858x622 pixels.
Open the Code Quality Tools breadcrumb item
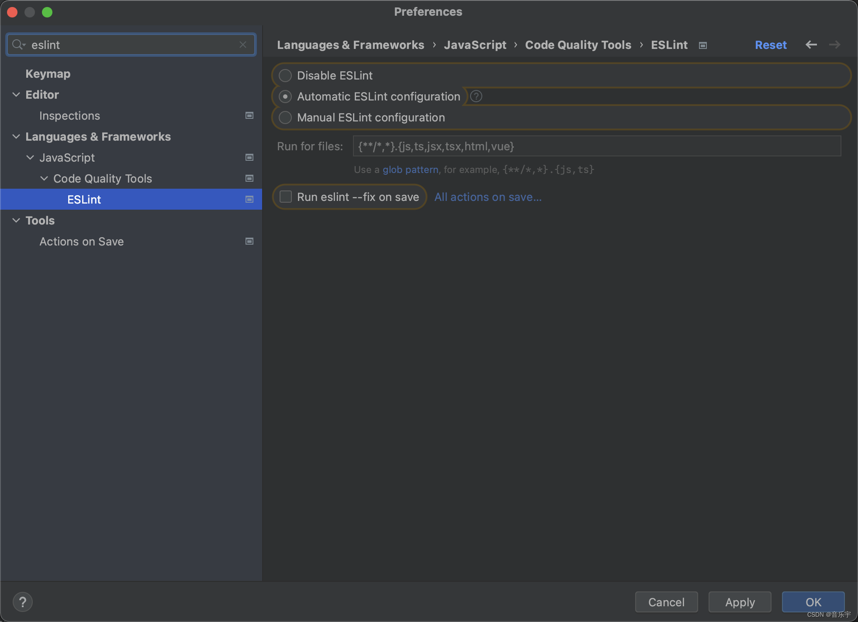[x=578, y=45]
